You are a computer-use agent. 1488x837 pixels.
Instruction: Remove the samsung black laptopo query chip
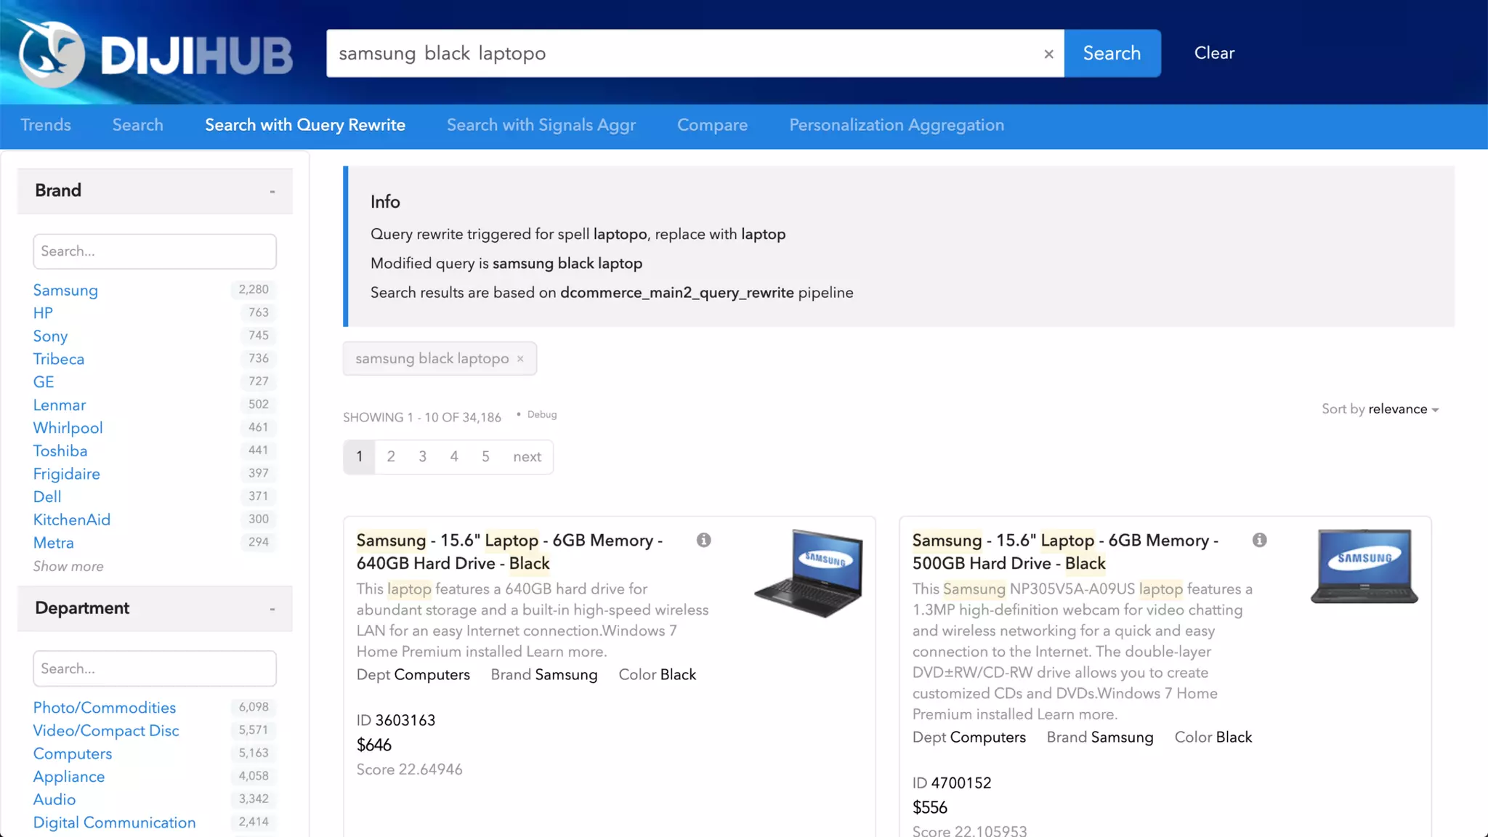[x=520, y=359]
